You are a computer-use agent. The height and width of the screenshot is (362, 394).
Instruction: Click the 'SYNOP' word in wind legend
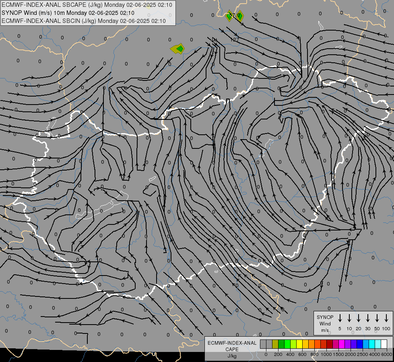coord(325,317)
